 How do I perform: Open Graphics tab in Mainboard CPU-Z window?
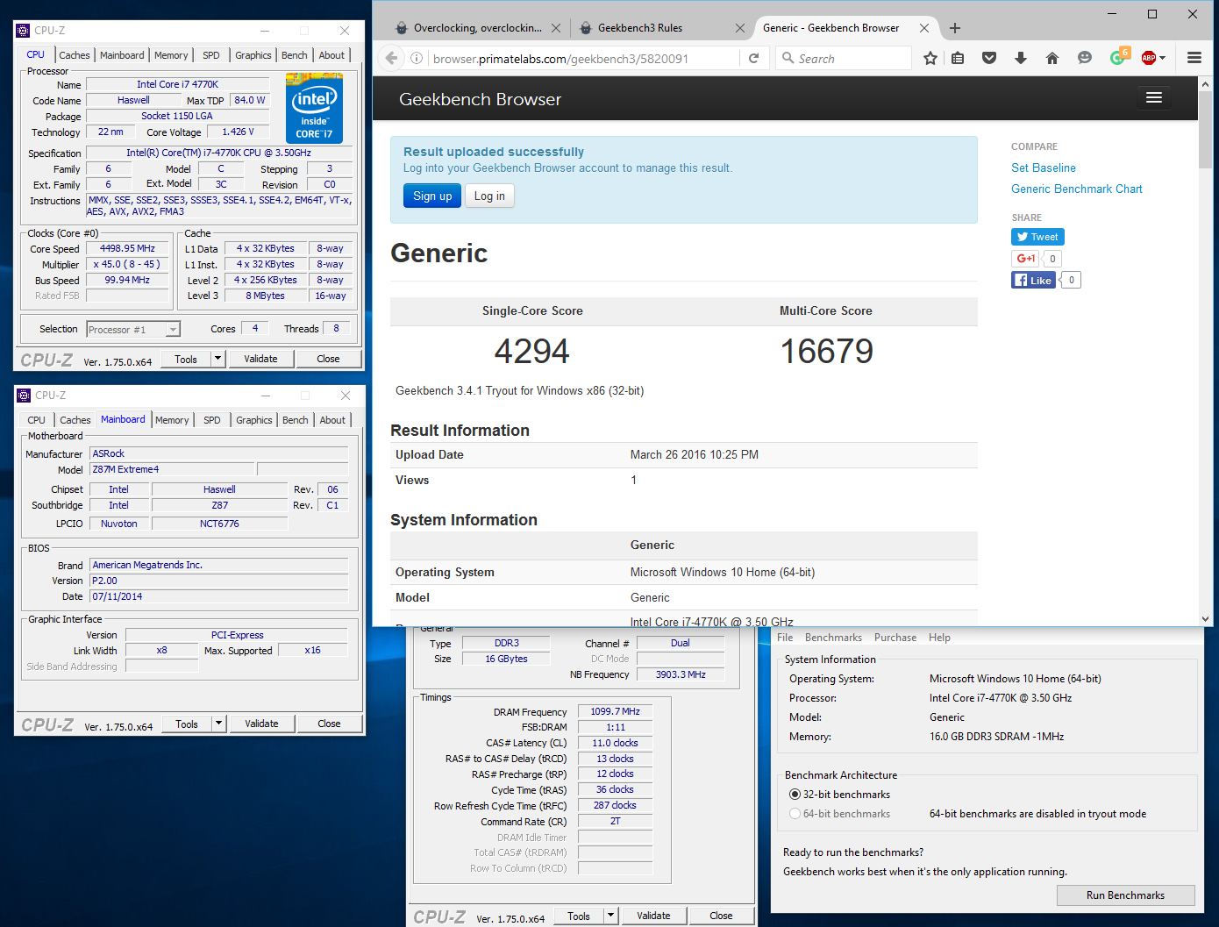point(254,420)
